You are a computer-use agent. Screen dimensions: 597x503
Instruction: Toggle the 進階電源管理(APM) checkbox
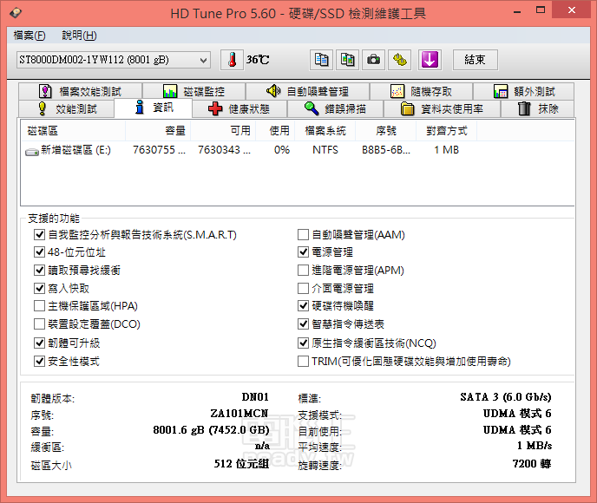303,270
